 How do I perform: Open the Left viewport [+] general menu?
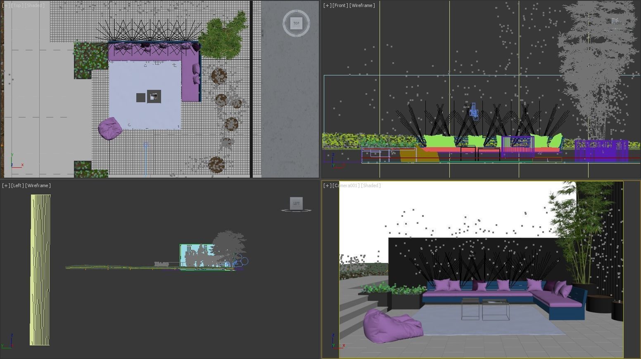[6, 185]
